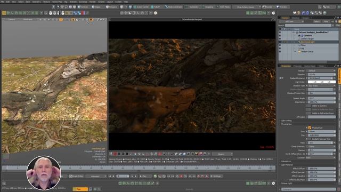Open the Shadow Type dropdown
Image resolution: width=341 pixels, height=192 pixels.
[321, 86]
